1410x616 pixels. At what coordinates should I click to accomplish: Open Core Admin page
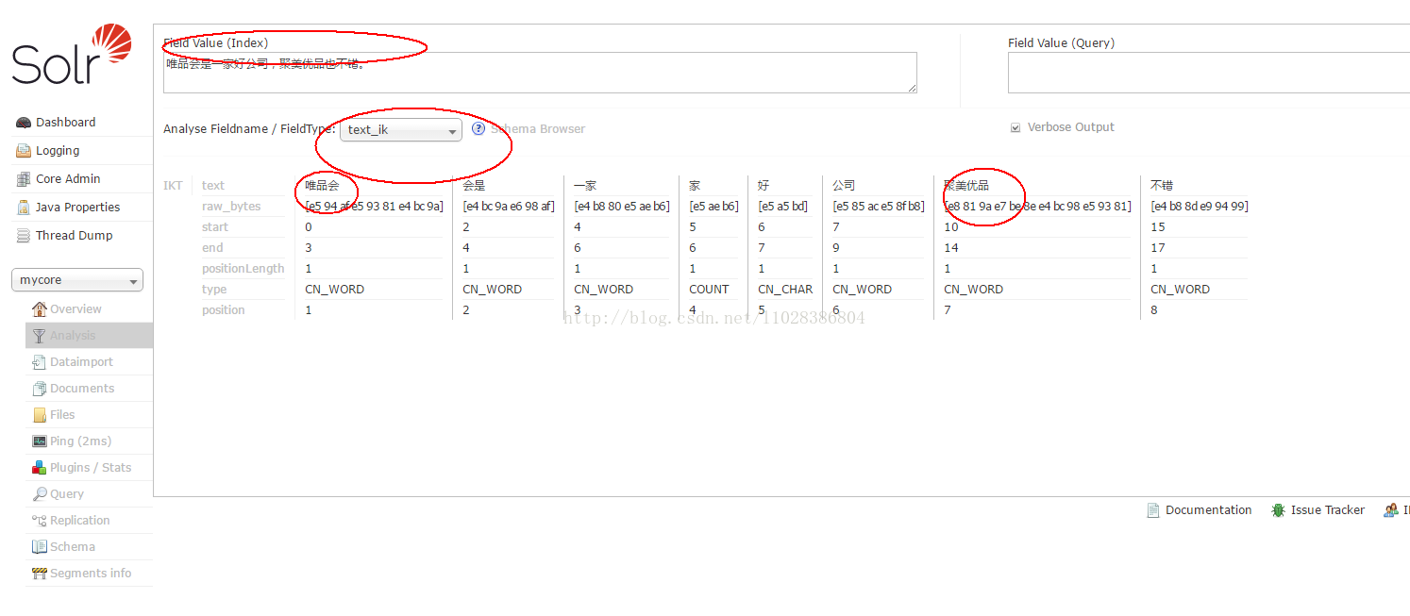click(68, 179)
